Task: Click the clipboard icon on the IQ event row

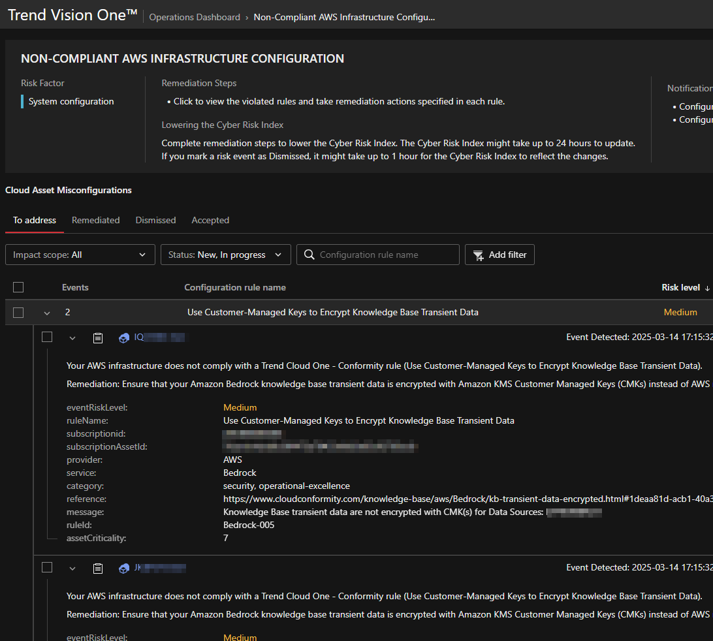Action: [98, 337]
